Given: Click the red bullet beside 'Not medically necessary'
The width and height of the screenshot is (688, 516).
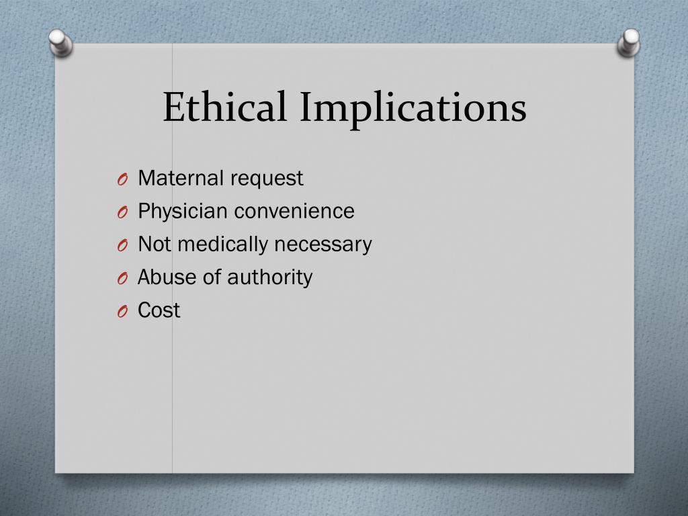Looking at the screenshot, I should (122, 246).
